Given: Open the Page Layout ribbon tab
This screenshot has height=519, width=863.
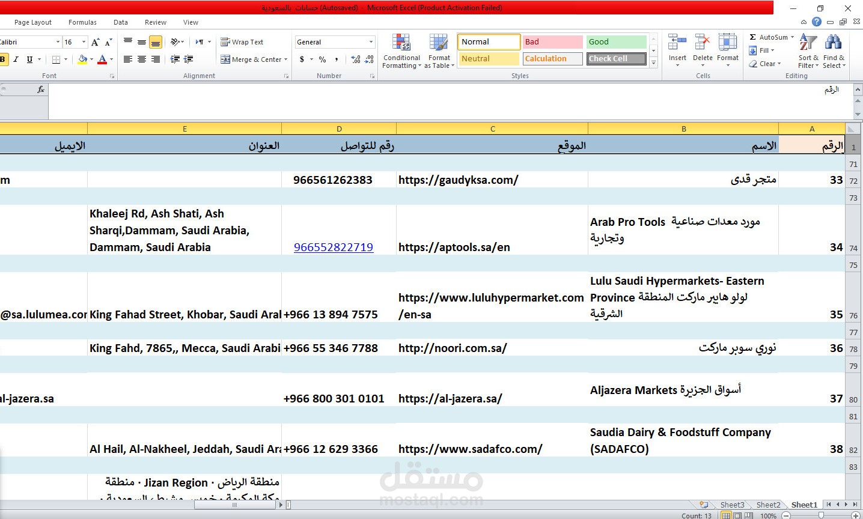Looking at the screenshot, I should [33, 22].
